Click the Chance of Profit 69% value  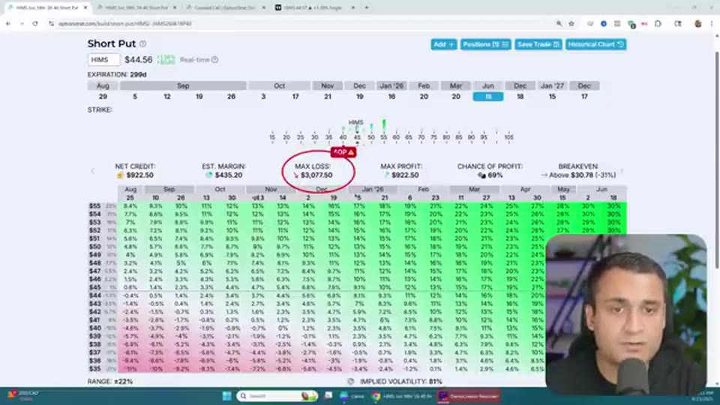click(x=495, y=175)
